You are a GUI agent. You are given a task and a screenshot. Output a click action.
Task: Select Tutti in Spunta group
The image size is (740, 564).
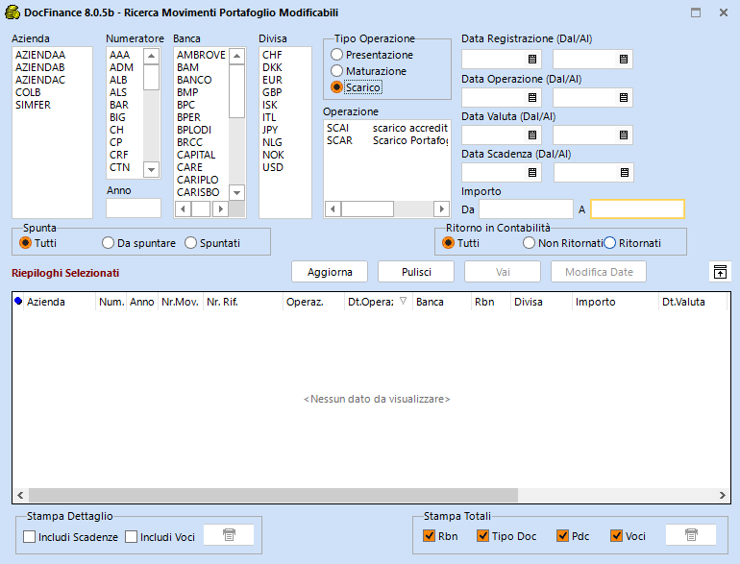(25, 243)
